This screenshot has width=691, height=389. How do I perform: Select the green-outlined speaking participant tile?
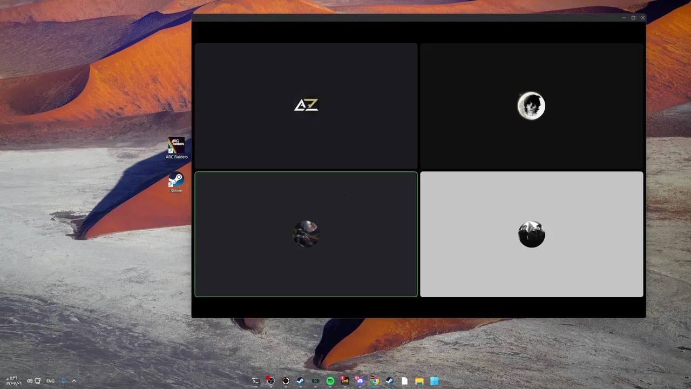tap(306, 234)
